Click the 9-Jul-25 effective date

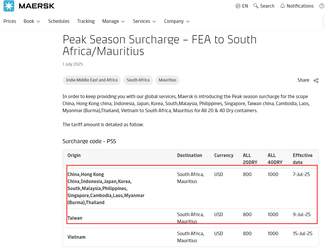302,214
